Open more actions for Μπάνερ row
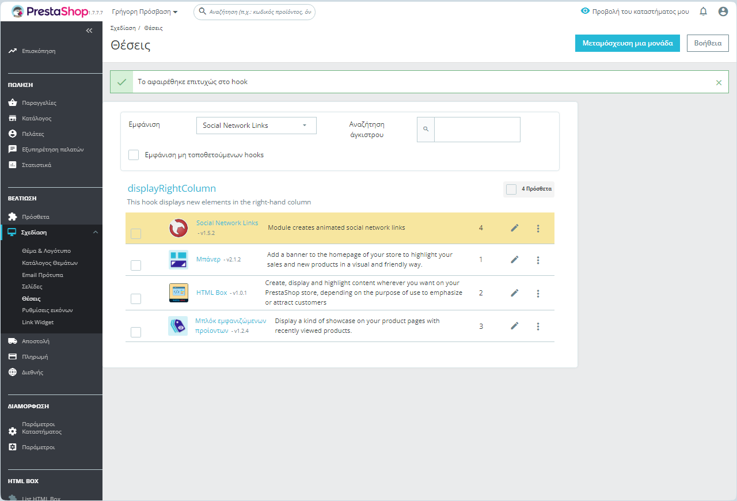The image size is (737, 501). [538, 260]
